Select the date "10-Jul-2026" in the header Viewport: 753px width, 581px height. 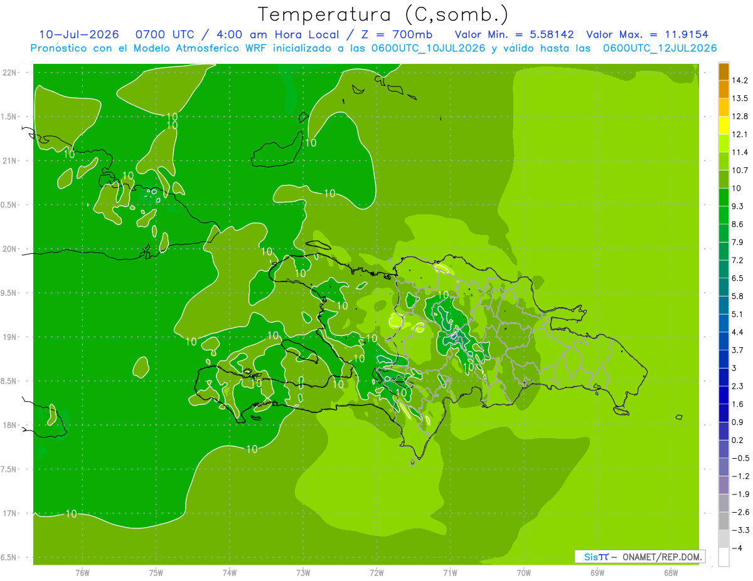click(x=78, y=34)
